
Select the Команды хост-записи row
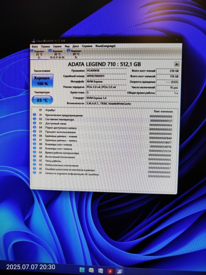[x=105, y=149]
